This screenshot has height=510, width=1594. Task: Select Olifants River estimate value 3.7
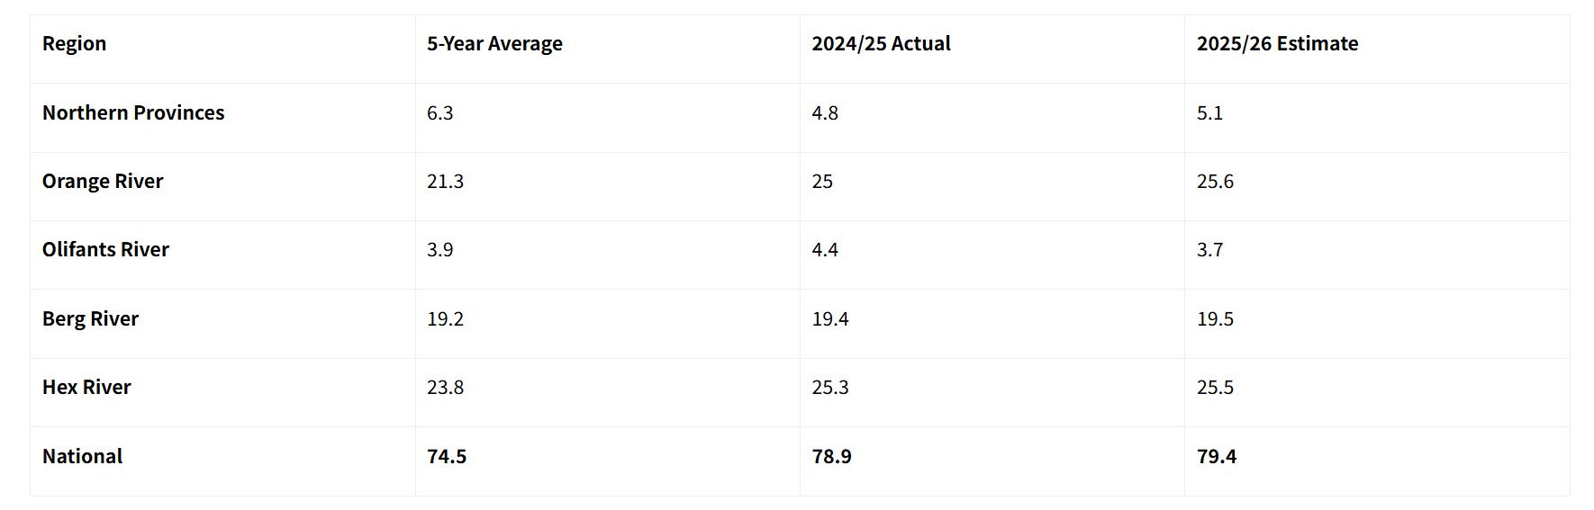[1209, 249]
